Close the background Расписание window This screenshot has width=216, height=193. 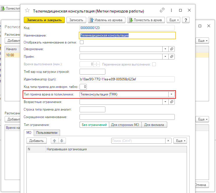coord(209,26)
